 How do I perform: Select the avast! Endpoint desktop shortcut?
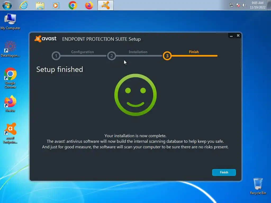(10, 133)
